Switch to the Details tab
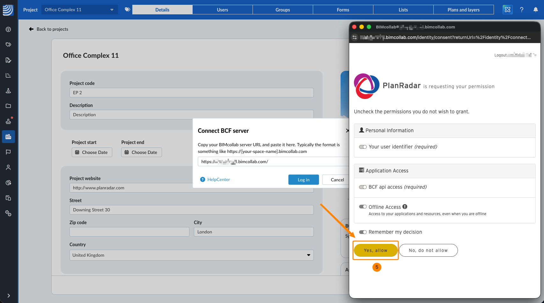Image resolution: width=544 pixels, height=303 pixels. pyautogui.click(x=162, y=10)
